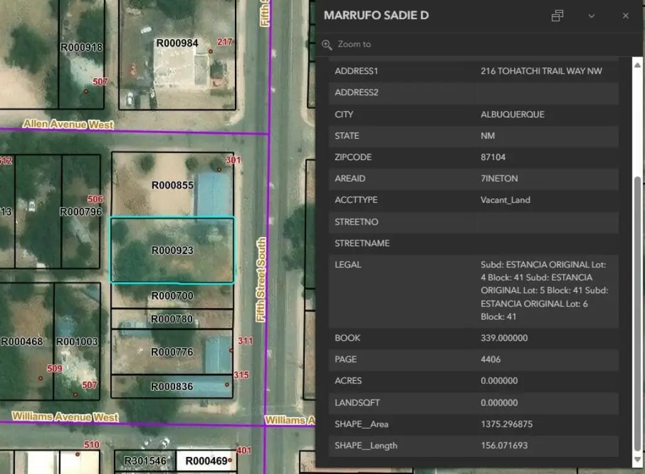The image size is (645, 474).
Task: Click the address point marker 315
Action: coord(227,384)
